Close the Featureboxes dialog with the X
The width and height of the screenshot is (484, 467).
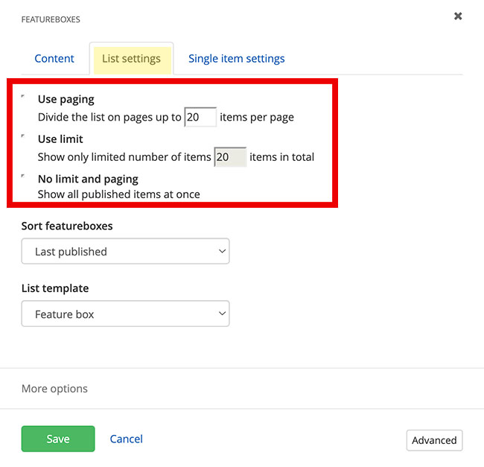click(458, 16)
